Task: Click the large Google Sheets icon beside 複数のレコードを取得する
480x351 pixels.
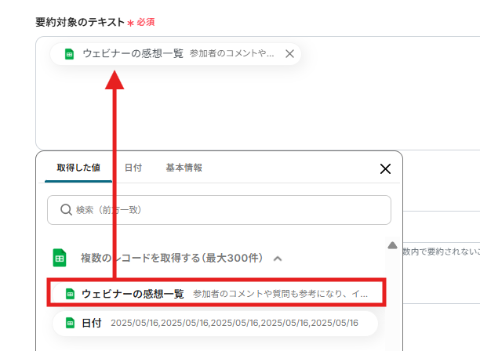Action: 60,258
